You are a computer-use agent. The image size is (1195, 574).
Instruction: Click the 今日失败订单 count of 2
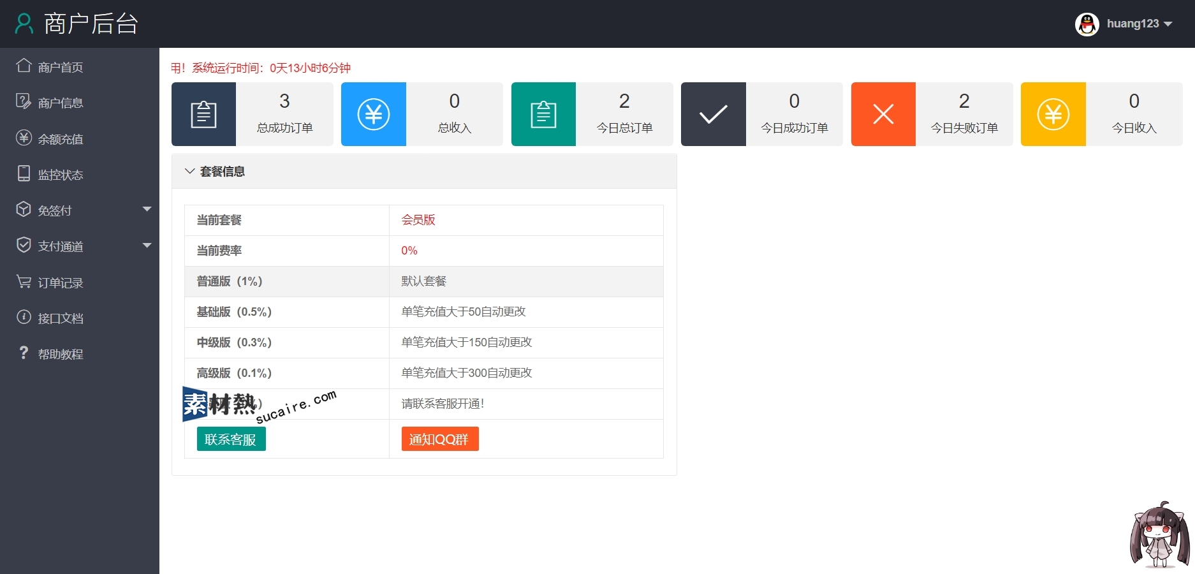click(964, 101)
